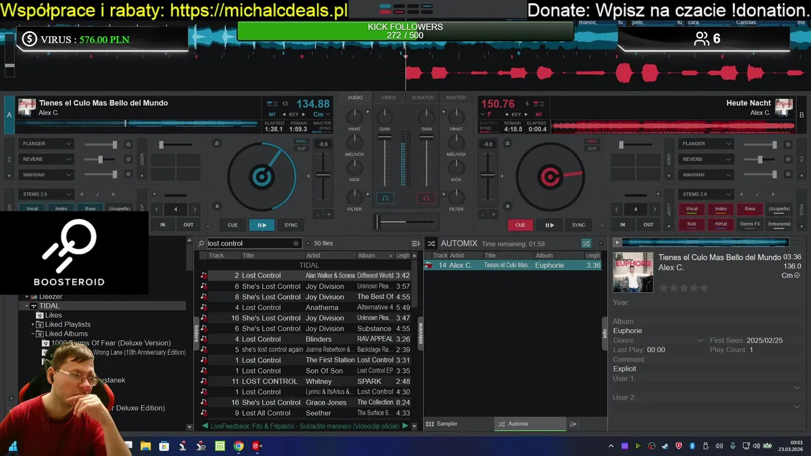Halve the loop length on deck B
This screenshot has height=456, width=811.
[616, 209]
